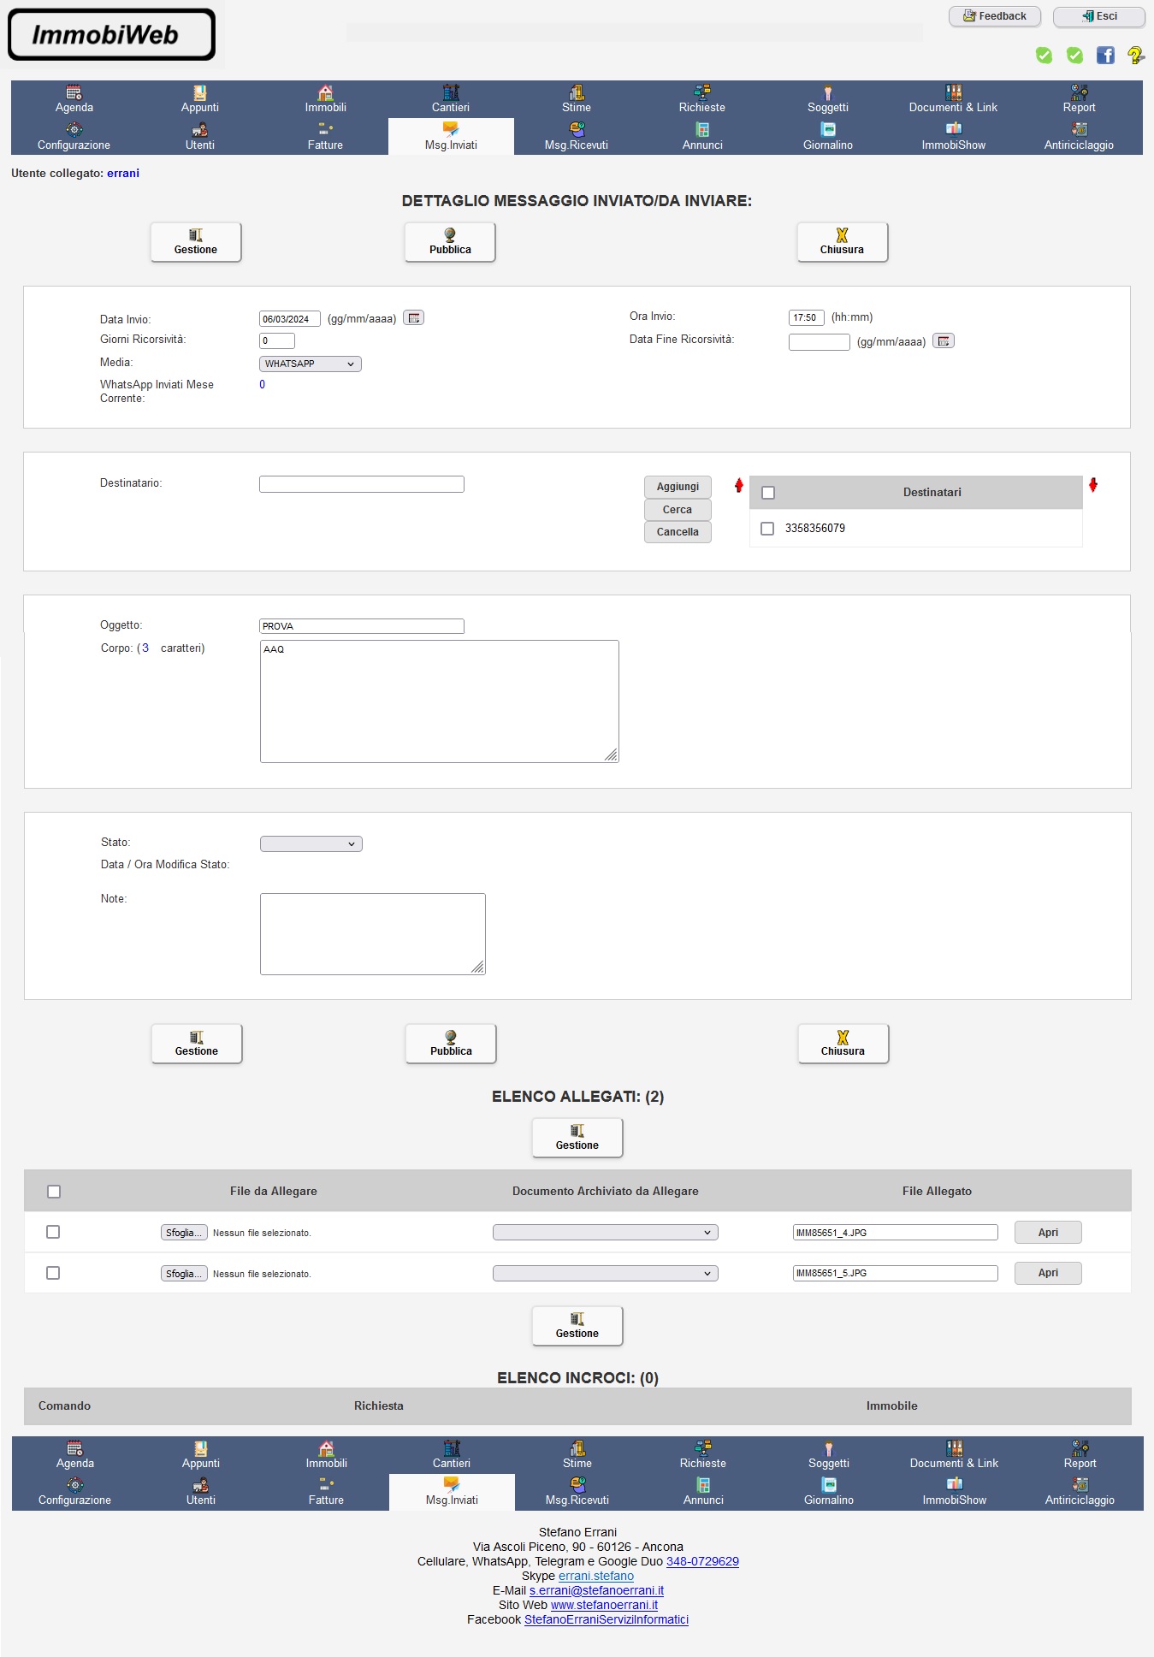This screenshot has height=1657, width=1154.
Task: Open Configurazione gear icon in top navigation
Action: click(74, 129)
